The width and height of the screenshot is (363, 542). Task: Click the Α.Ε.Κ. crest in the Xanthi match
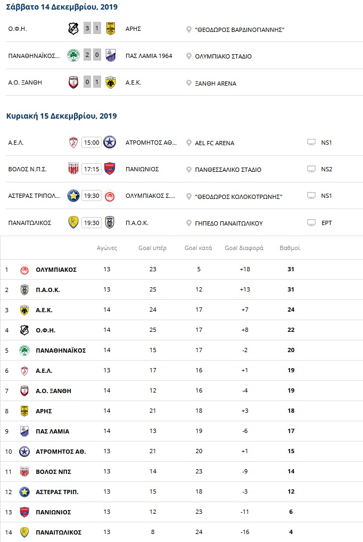point(110,83)
